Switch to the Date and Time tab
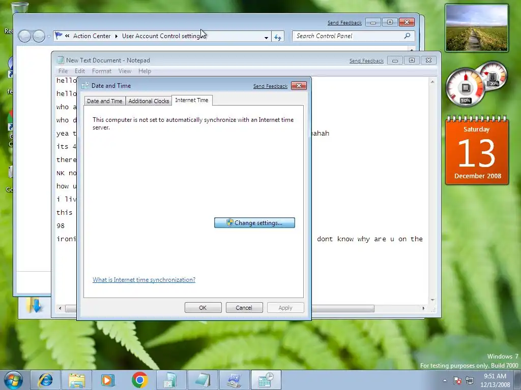 (x=104, y=101)
